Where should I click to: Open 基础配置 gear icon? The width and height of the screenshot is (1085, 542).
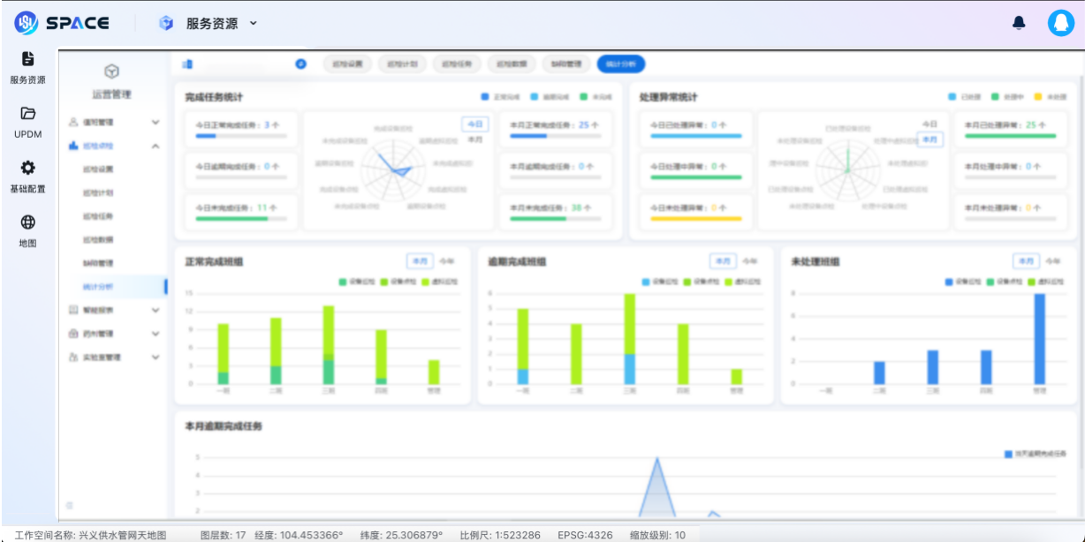pyautogui.click(x=27, y=168)
